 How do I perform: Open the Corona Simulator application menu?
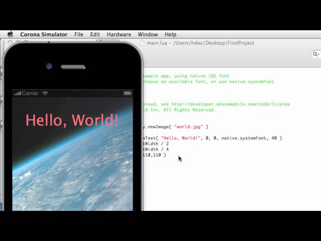pyautogui.click(x=44, y=35)
